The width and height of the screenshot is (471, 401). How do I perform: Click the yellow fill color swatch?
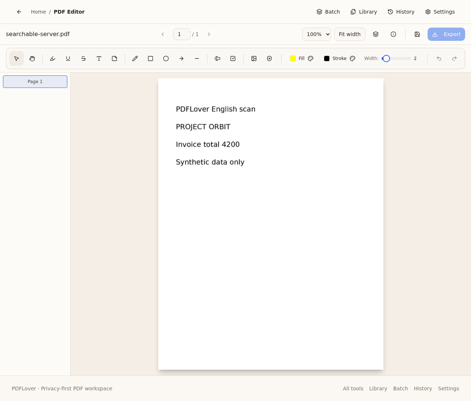coord(293,58)
